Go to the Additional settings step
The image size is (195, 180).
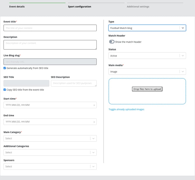click(x=138, y=7)
